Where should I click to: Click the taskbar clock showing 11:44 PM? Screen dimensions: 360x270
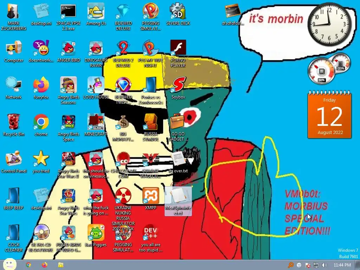click(x=342, y=265)
